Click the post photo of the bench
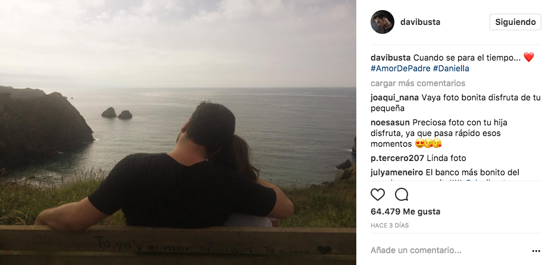Viewport: 555px width, 265px height. (178, 132)
